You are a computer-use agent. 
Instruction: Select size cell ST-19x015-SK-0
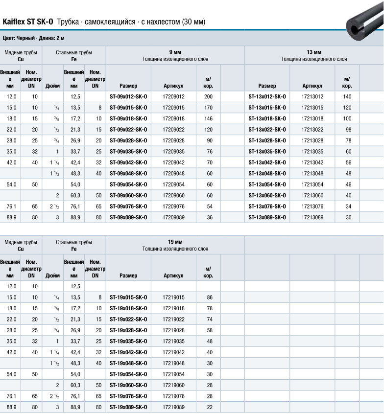click(x=128, y=298)
